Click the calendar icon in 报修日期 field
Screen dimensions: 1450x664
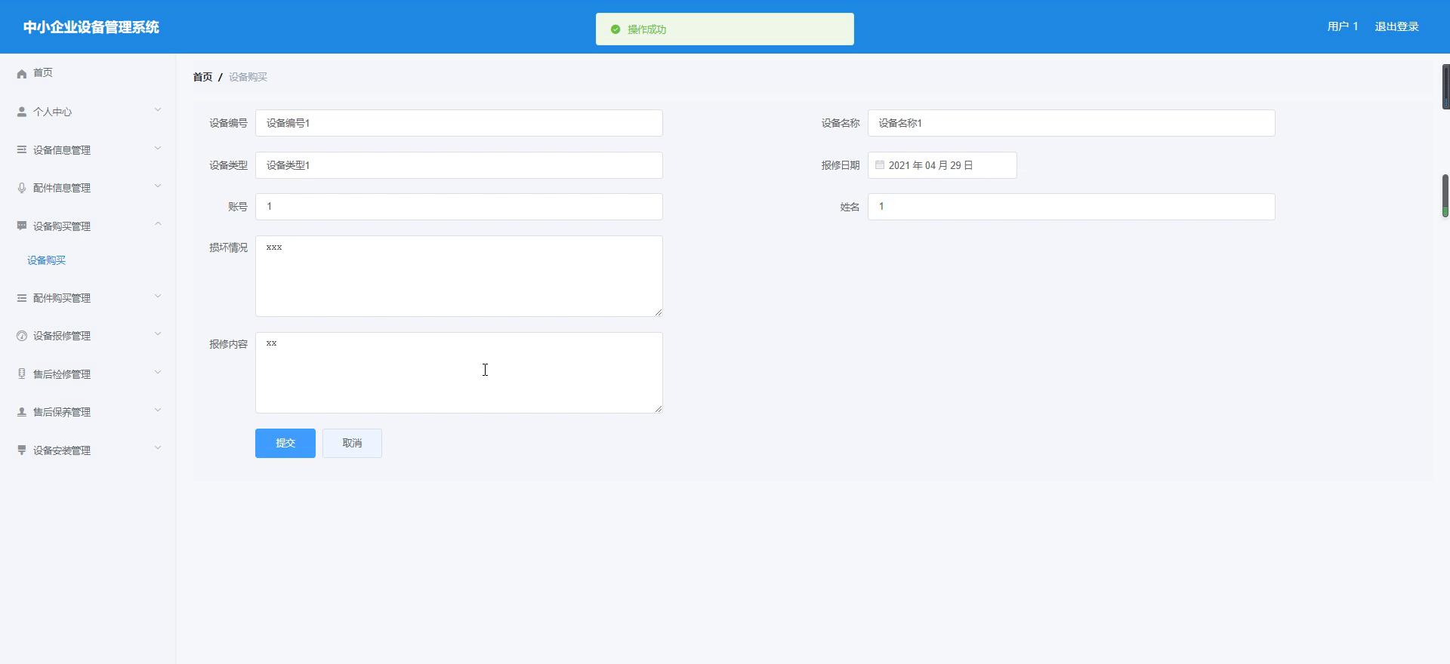[x=880, y=165]
